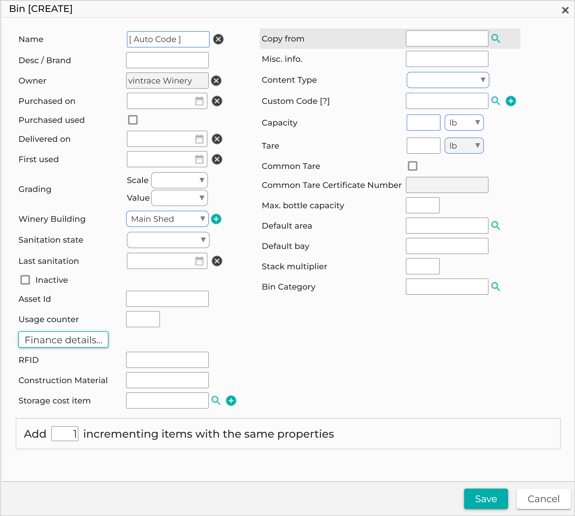This screenshot has width=575, height=516.
Task: Open calendar for Last sanitation date
Action: [x=199, y=261]
